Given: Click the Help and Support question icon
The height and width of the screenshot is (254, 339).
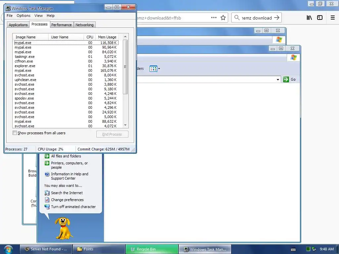Looking at the screenshot, I should point(47,174).
